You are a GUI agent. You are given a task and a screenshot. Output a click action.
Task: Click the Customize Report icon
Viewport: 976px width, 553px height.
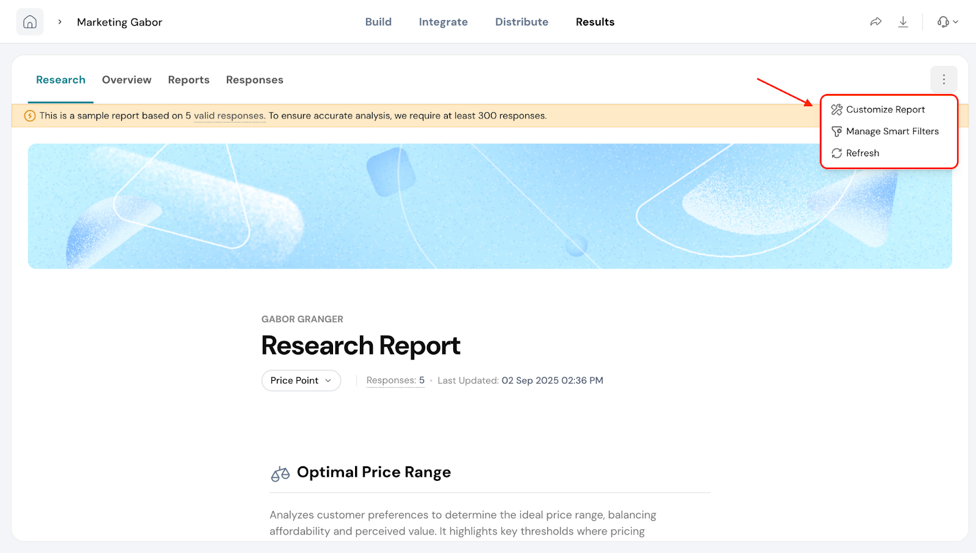point(836,110)
